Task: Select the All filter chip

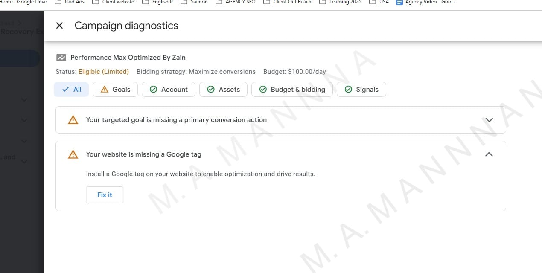Action: [x=71, y=90]
